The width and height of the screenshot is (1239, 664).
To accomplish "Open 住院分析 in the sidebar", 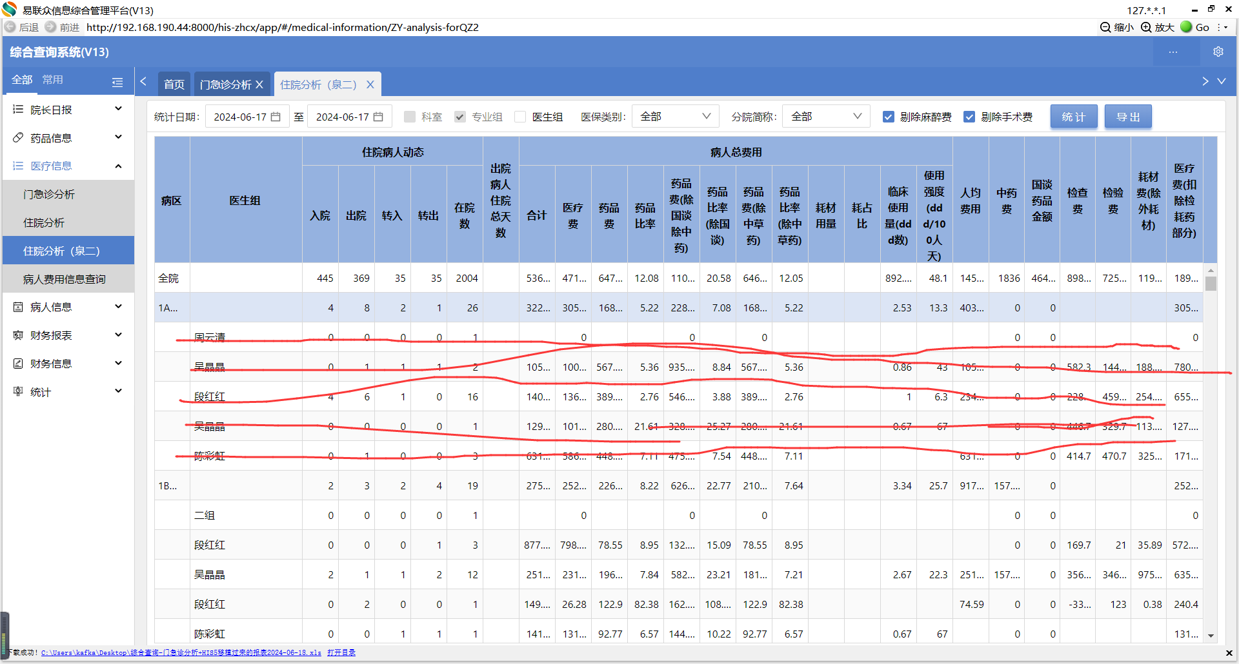I will pos(68,222).
